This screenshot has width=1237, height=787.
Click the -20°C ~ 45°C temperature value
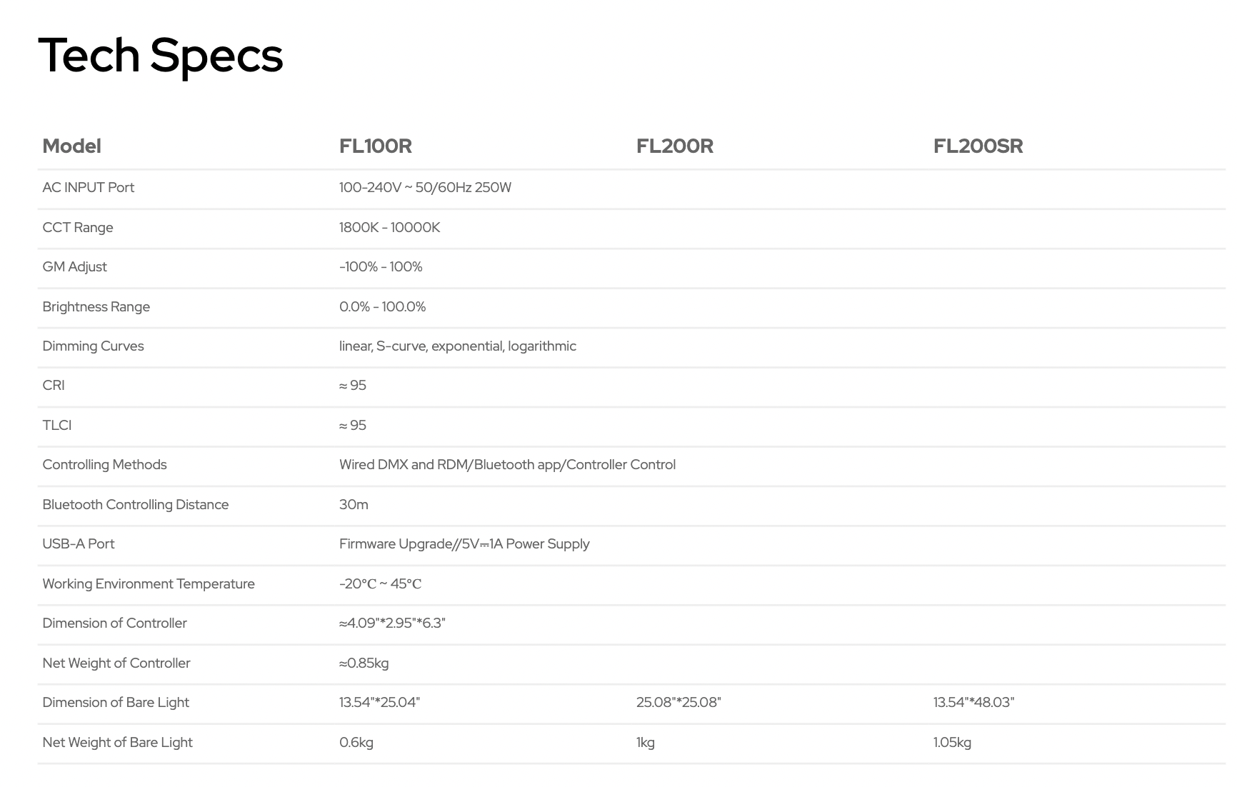(x=380, y=584)
